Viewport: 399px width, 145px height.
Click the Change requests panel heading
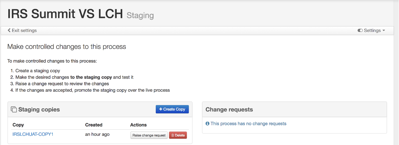coord(229,110)
